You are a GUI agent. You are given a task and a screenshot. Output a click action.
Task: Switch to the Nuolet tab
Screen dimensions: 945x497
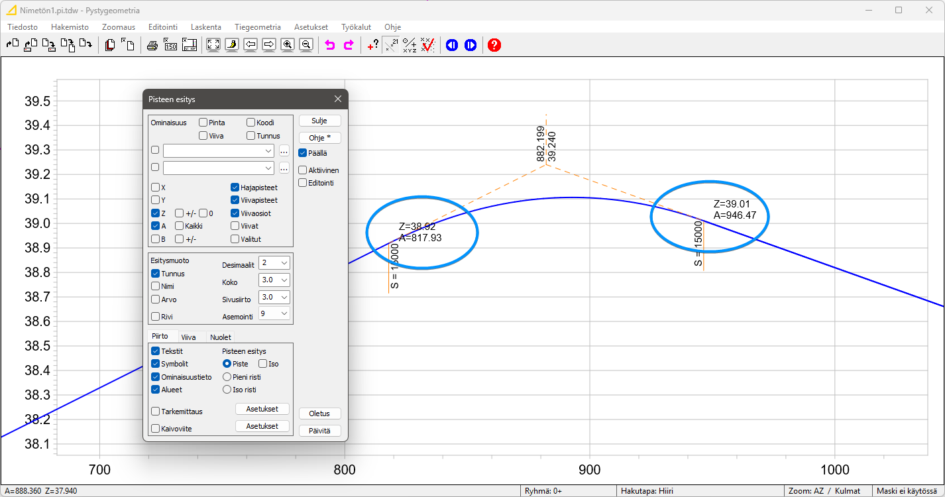click(x=220, y=337)
